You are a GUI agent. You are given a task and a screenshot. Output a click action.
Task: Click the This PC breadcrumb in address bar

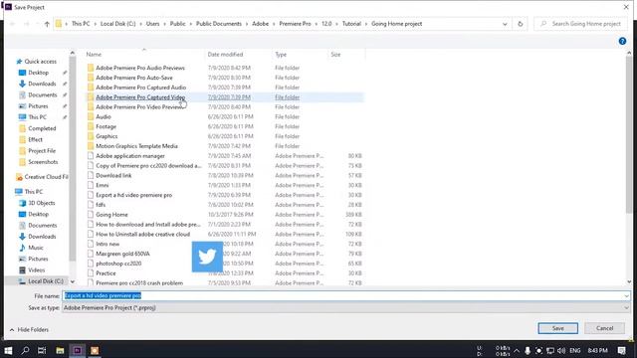(81, 24)
